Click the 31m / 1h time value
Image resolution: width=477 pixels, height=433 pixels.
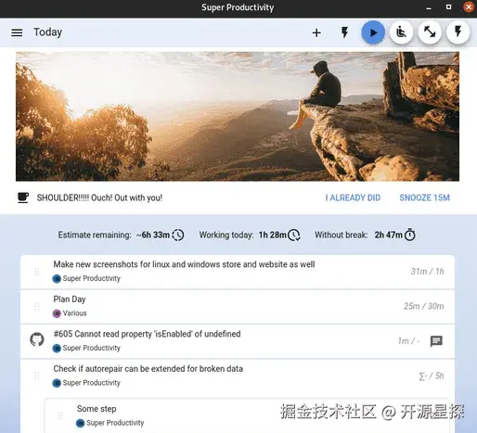click(x=427, y=272)
